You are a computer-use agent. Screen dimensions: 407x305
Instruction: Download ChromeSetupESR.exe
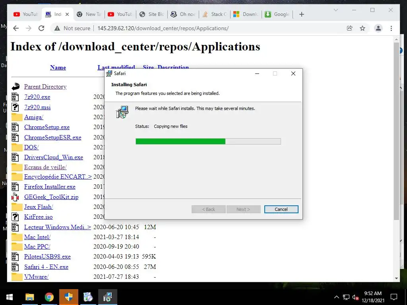click(x=53, y=137)
